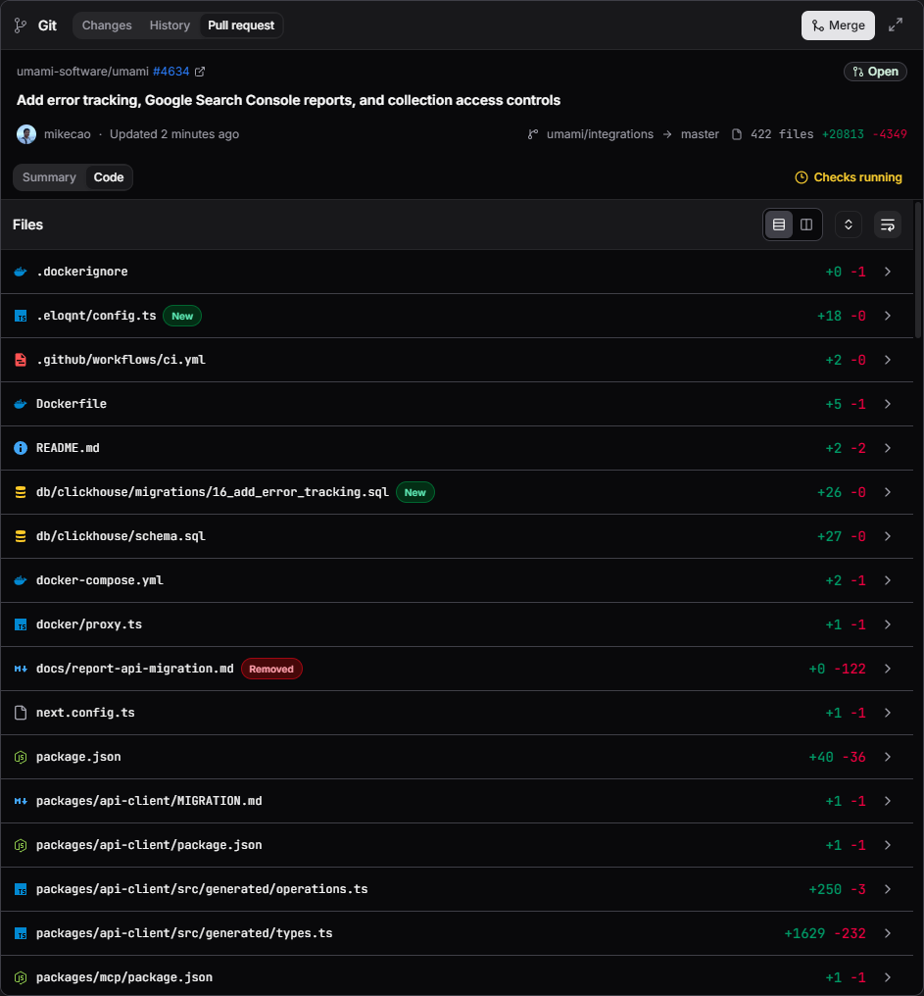Screen dimensions: 924x996
Task: Expand the generated/operations.ts diff chevron
Action: [888, 889]
